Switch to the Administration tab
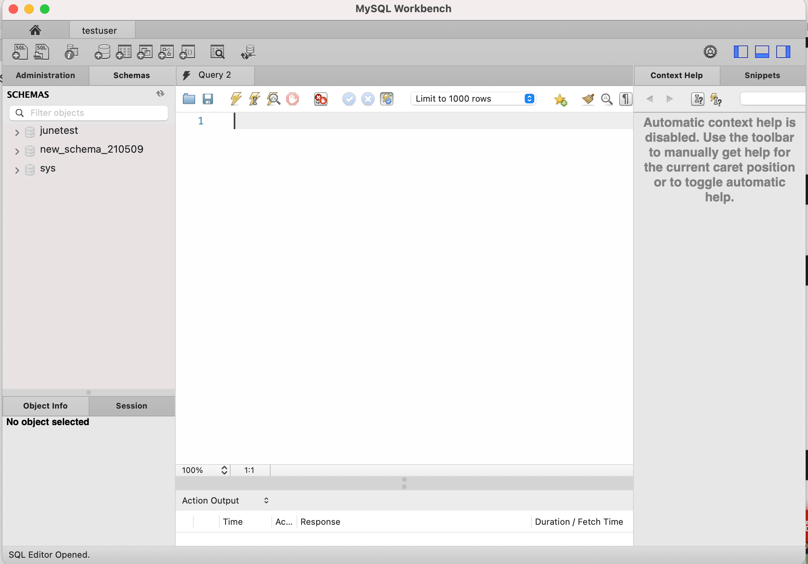Image resolution: width=808 pixels, height=564 pixels. click(x=45, y=75)
